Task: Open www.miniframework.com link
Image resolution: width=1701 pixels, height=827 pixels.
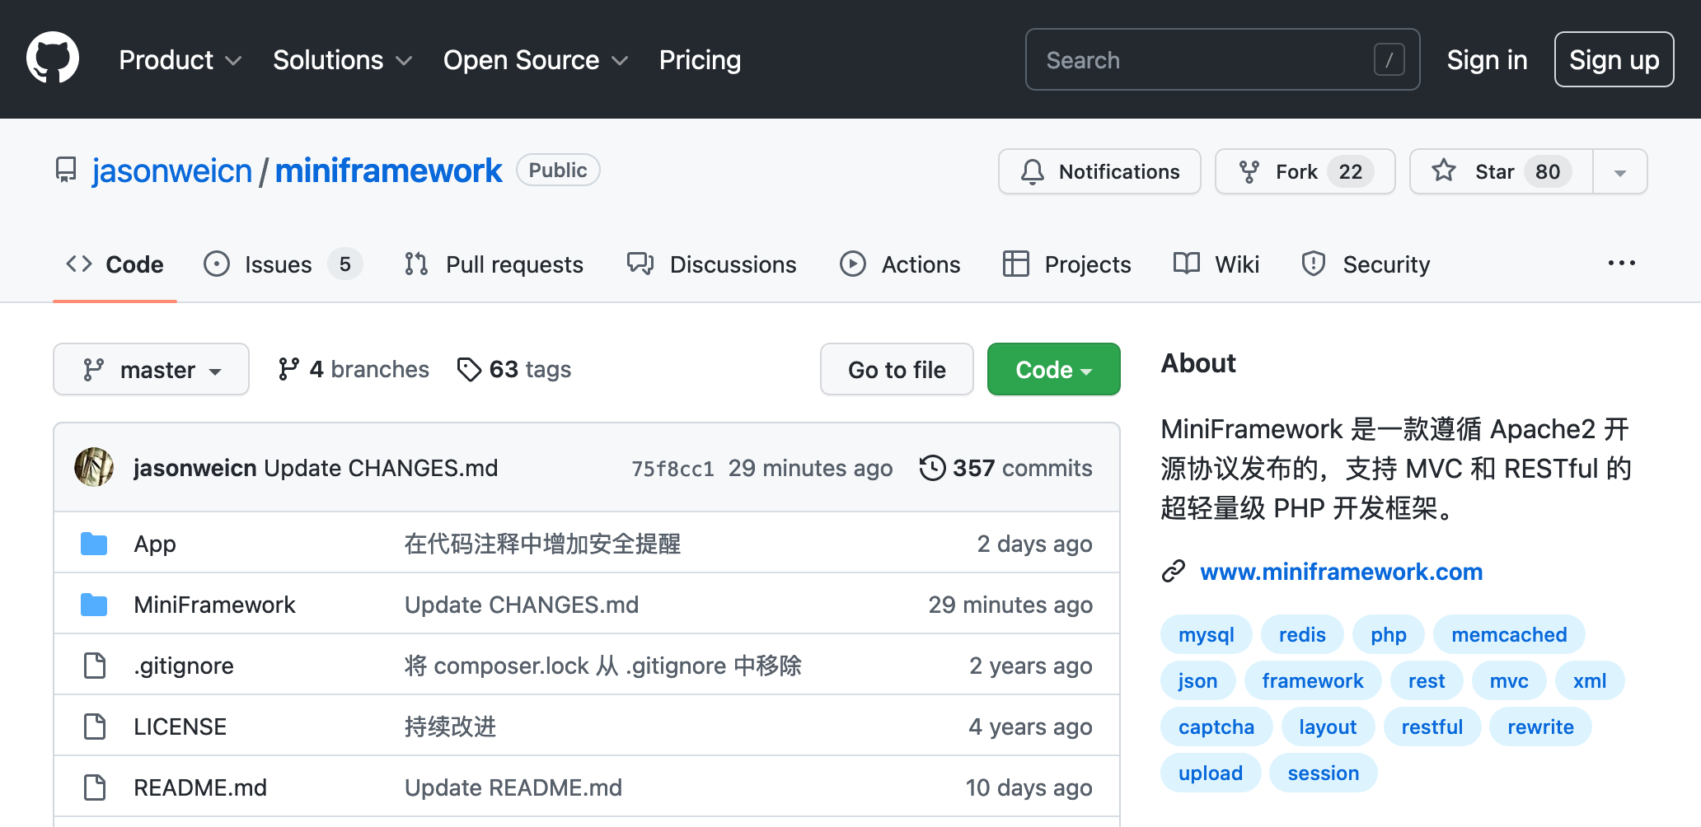Action: 1341,571
